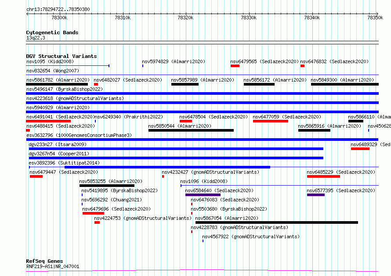Click the RNF219-AS1|NR_047001 gene label
Screen dimensions: 391x276
pyautogui.click(x=53, y=266)
